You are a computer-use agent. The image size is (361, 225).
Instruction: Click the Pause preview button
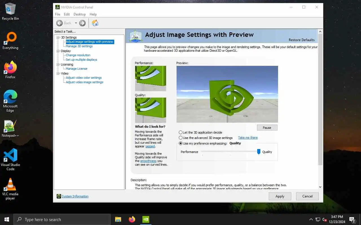[x=267, y=128]
